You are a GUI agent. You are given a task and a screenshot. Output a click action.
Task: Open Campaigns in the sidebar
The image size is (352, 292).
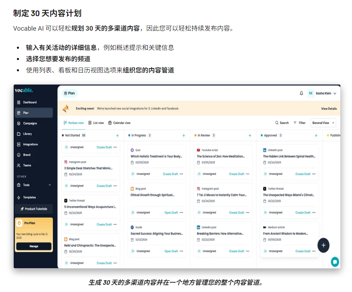30,123
